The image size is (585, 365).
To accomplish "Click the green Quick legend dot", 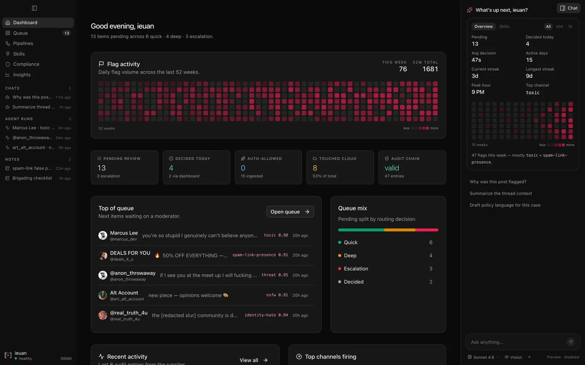I will pyautogui.click(x=340, y=242).
